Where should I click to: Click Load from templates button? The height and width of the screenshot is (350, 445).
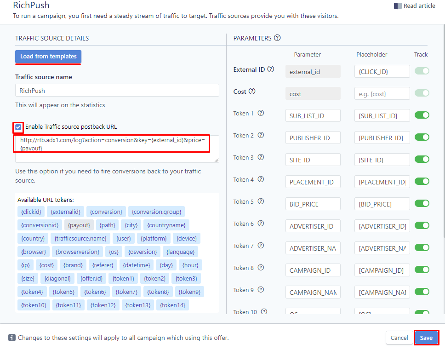(48, 57)
